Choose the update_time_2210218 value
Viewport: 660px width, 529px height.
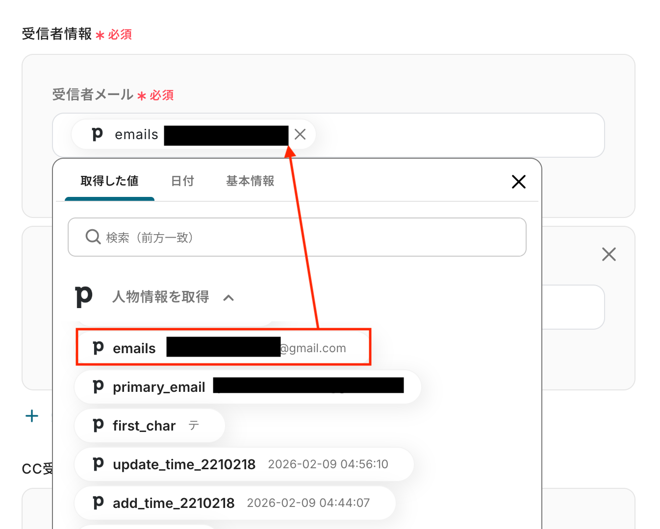(244, 464)
